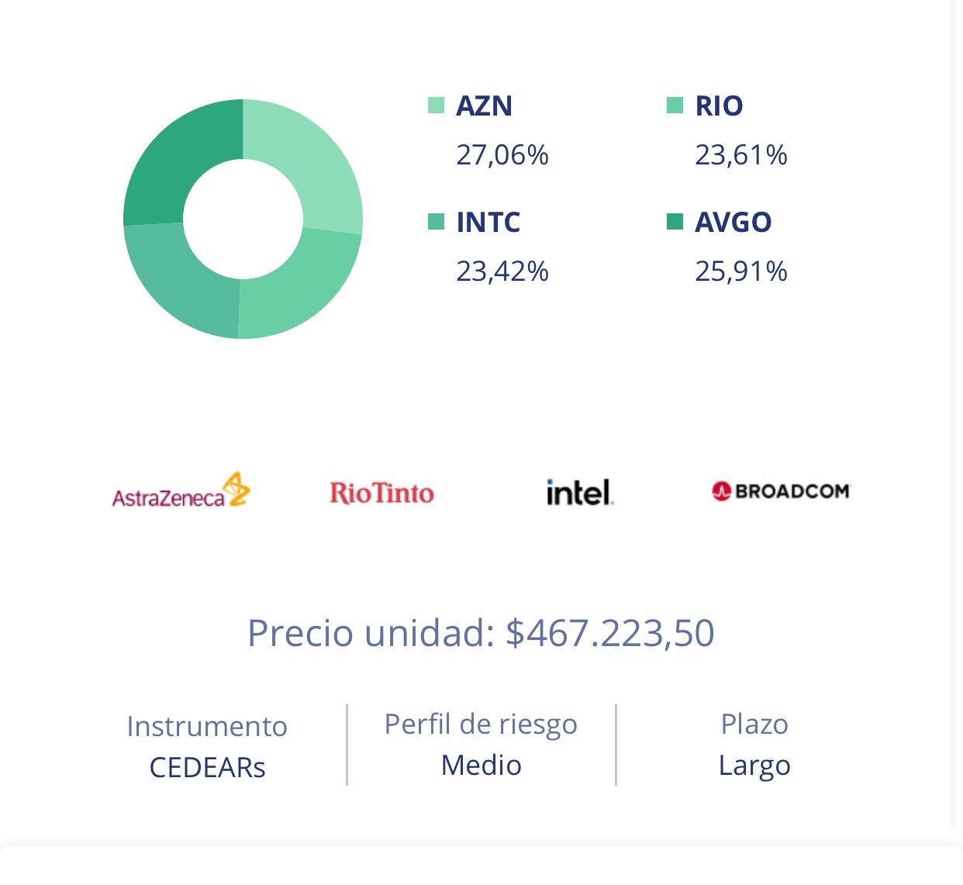Click the Rio Tinto logo
Image resolution: width=963 pixels, height=885 pixels.
coord(381,493)
